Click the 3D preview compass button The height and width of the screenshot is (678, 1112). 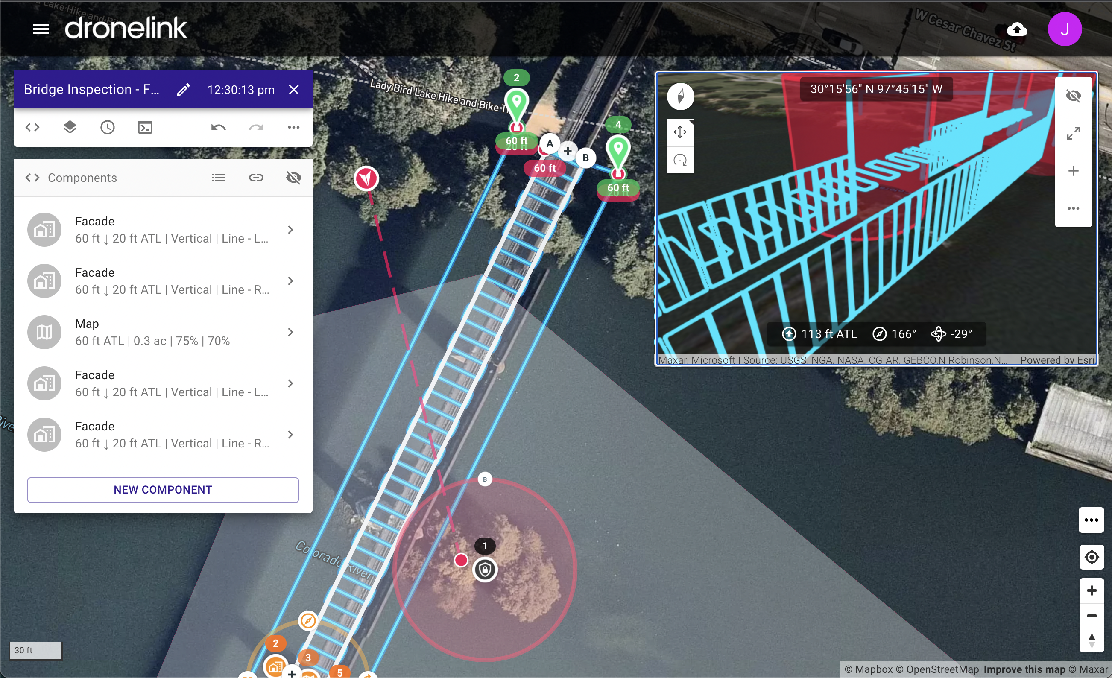click(681, 96)
